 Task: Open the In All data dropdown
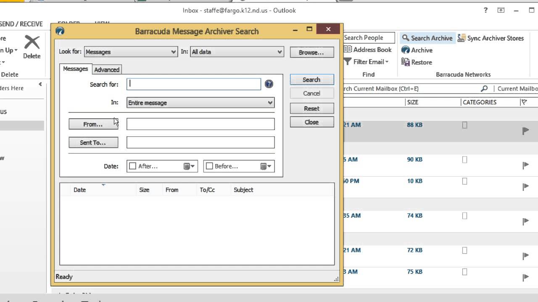237,52
